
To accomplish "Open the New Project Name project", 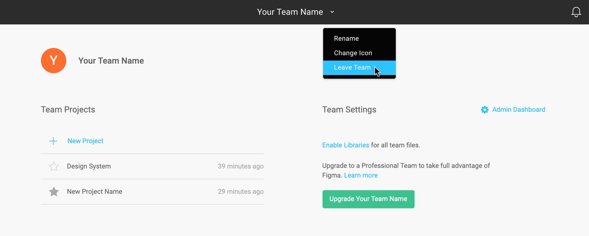I will pyautogui.click(x=94, y=192).
